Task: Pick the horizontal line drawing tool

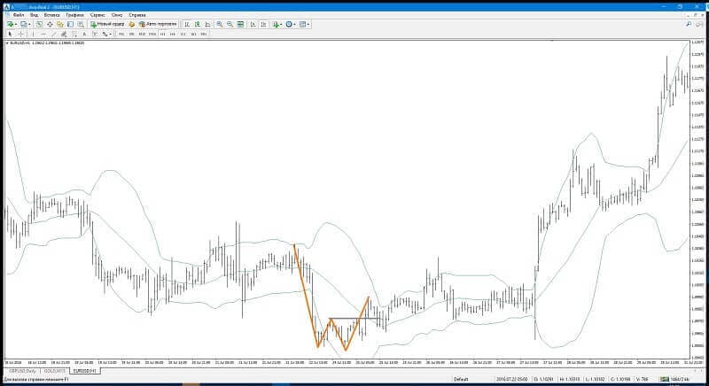Action: pos(43,34)
